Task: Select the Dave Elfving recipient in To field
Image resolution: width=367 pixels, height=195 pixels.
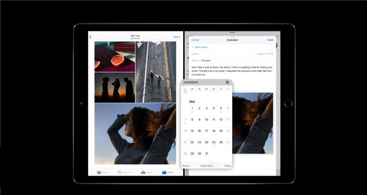Action: (201, 47)
